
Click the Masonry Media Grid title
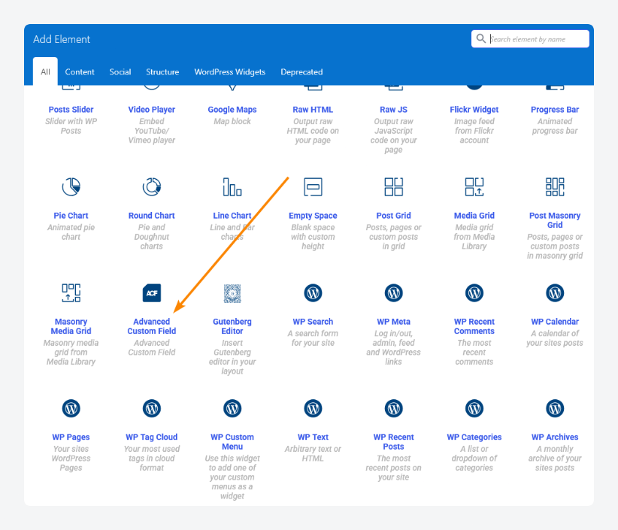coord(71,326)
